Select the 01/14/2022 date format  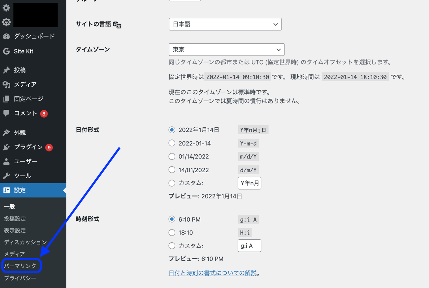point(172,156)
